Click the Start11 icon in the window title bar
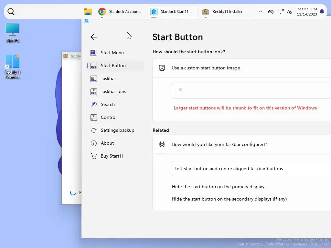Screen dimensions: 331x248 tap(87, 21)
